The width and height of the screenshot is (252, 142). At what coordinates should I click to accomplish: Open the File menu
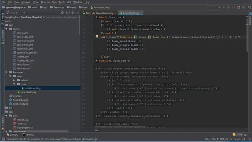3,2
